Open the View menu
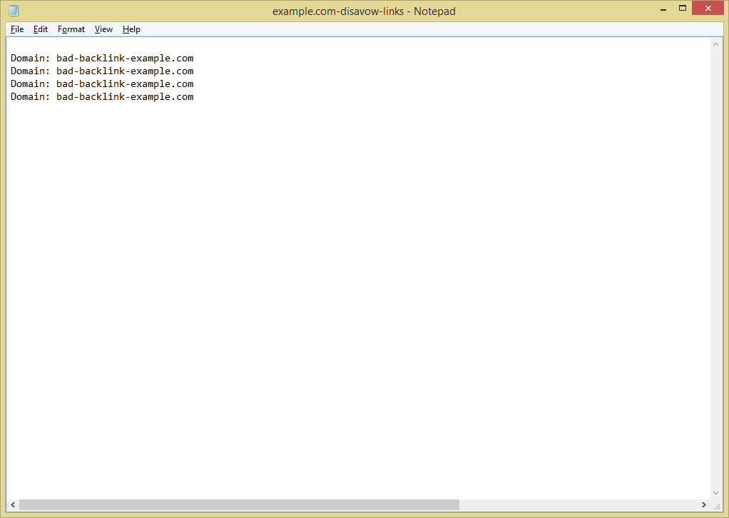Viewport: 729px width, 518px height. (x=103, y=29)
